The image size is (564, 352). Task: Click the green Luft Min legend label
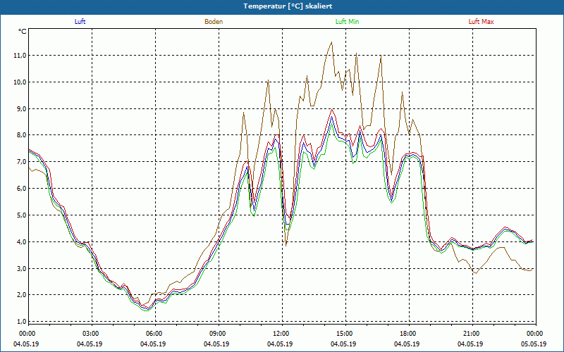(x=347, y=22)
